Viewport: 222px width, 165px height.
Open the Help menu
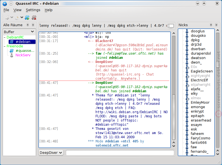point(49,10)
